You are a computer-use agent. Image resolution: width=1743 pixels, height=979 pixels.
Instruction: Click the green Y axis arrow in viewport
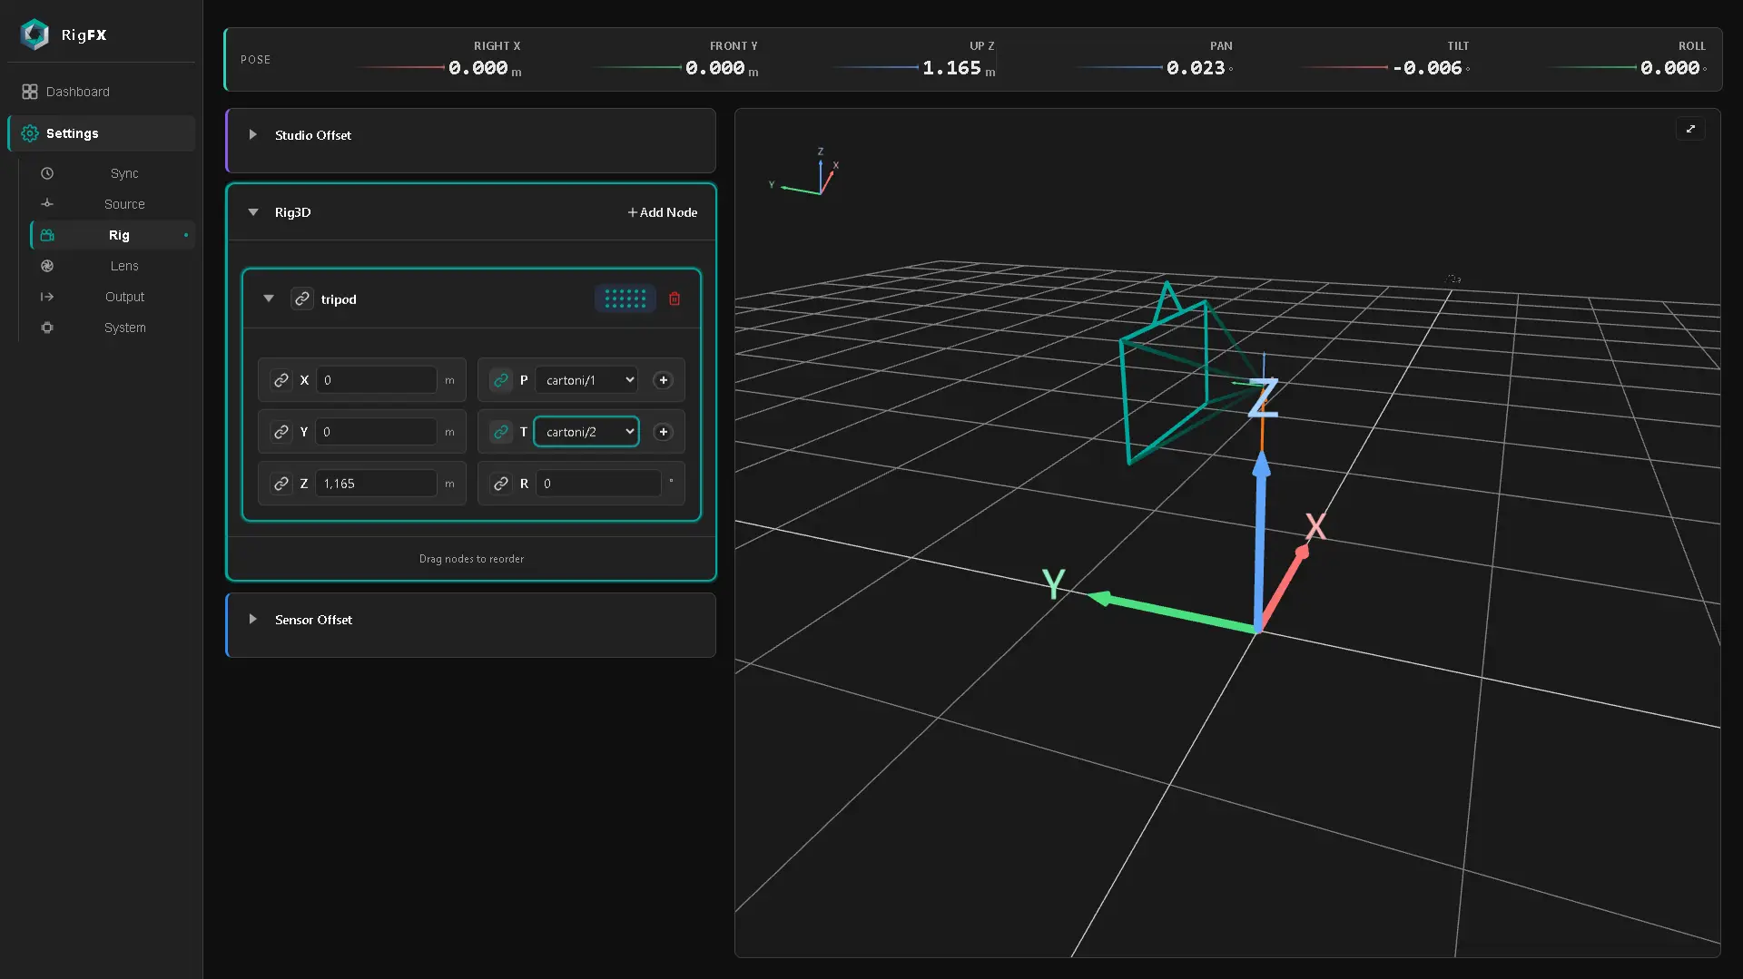point(1171,612)
